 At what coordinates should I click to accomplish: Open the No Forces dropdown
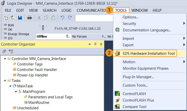point(104,37)
